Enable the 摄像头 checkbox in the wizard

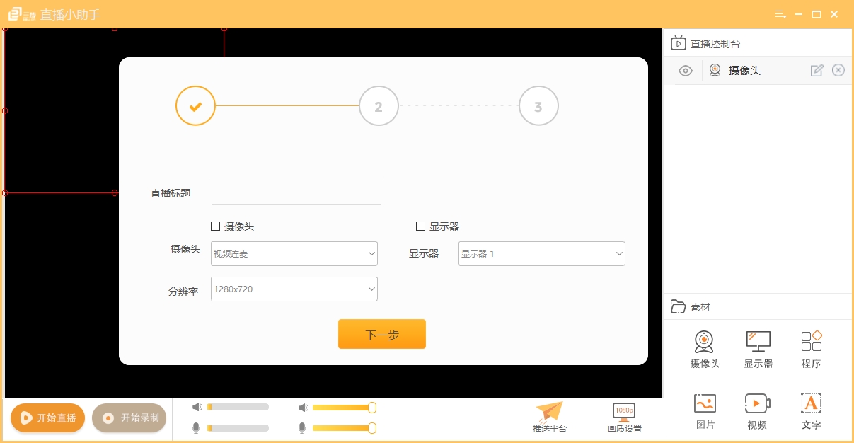pos(216,226)
